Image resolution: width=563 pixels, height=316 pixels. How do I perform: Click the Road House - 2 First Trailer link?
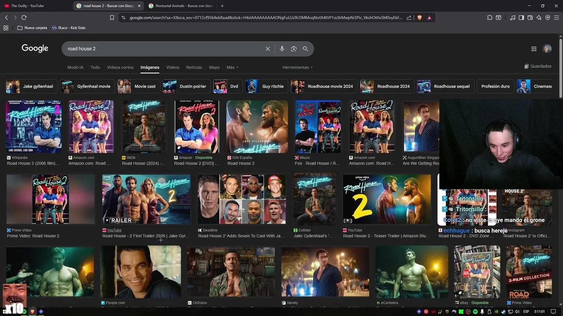145,236
